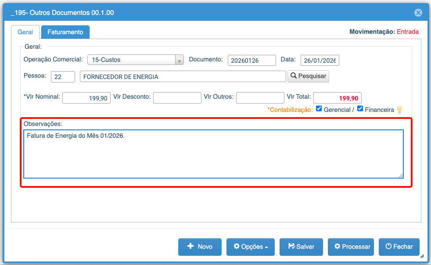
Task: Uncheck the Financeira checkbox
Action: tap(360, 109)
